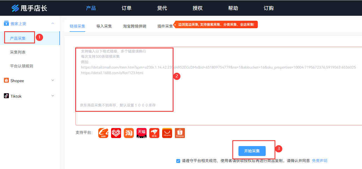The image size is (362, 169).
Task: Click the 支持平台 label text
Action: point(84,133)
